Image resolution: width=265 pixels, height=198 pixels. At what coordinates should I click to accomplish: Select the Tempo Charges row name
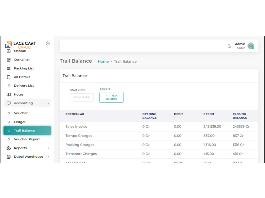(79, 136)
